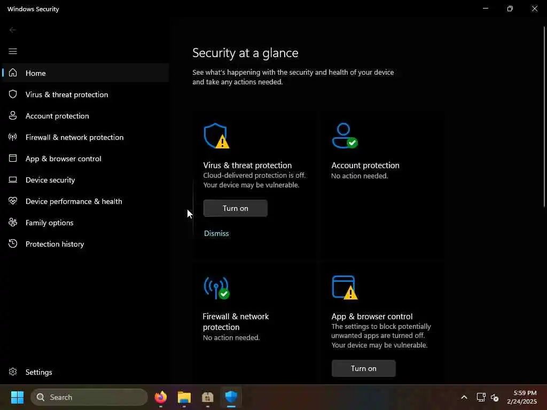Go to Virus & threat protection page
547x410 pixels.
tap(85, 94)
